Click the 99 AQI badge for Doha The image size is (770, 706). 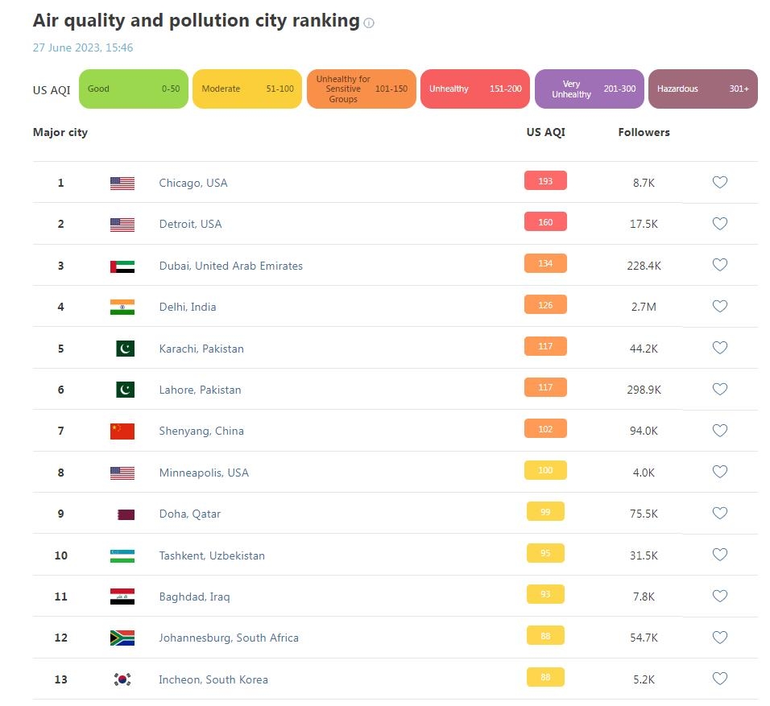point(545,511)
